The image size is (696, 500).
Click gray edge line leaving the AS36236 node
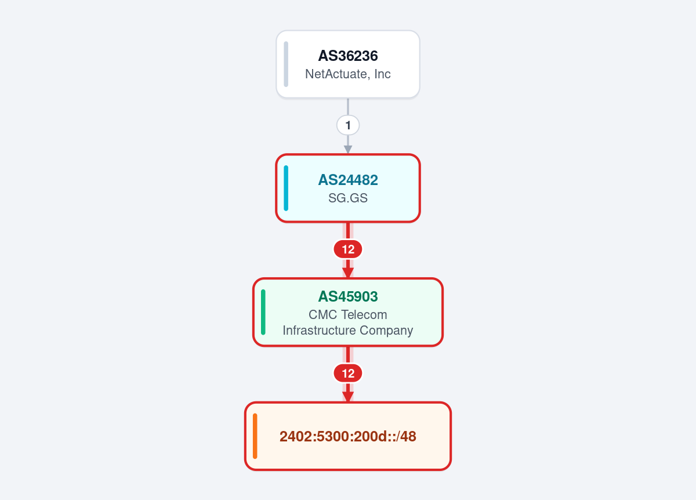[x=348, y=106]
